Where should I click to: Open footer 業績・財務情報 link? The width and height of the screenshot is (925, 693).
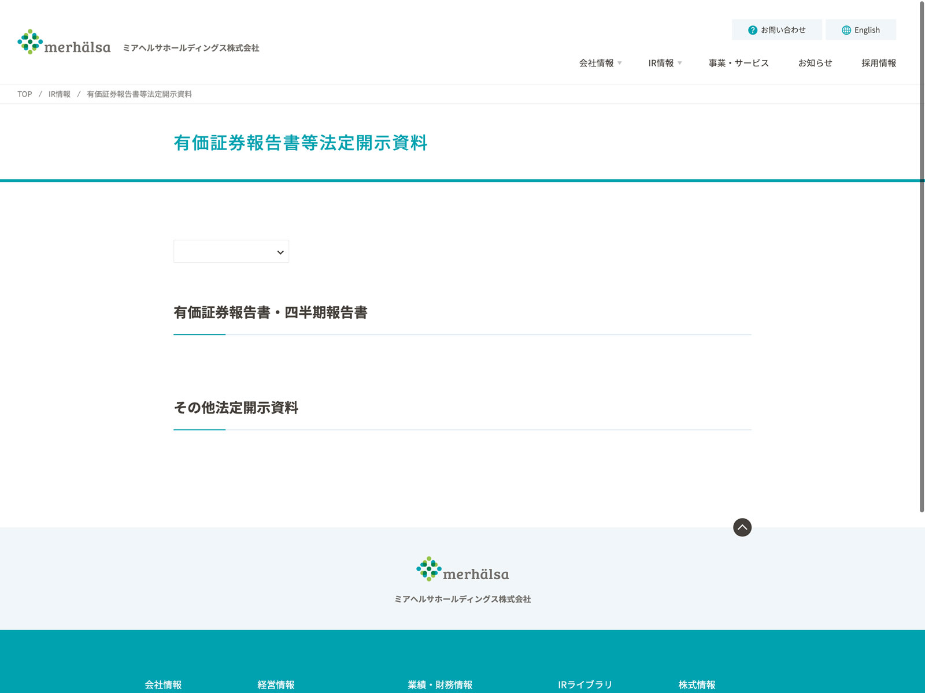(440, 684)
